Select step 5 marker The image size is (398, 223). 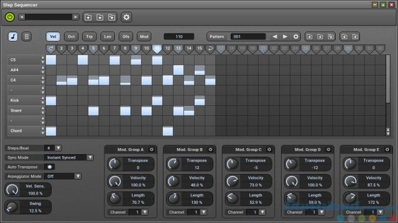click(93, 49)
